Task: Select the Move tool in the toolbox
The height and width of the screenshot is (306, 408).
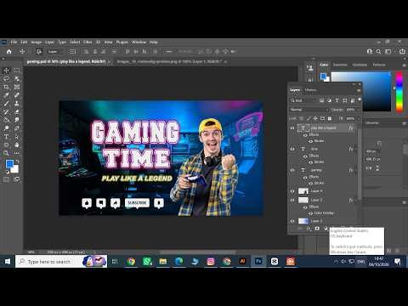Action: pos(7,71)
